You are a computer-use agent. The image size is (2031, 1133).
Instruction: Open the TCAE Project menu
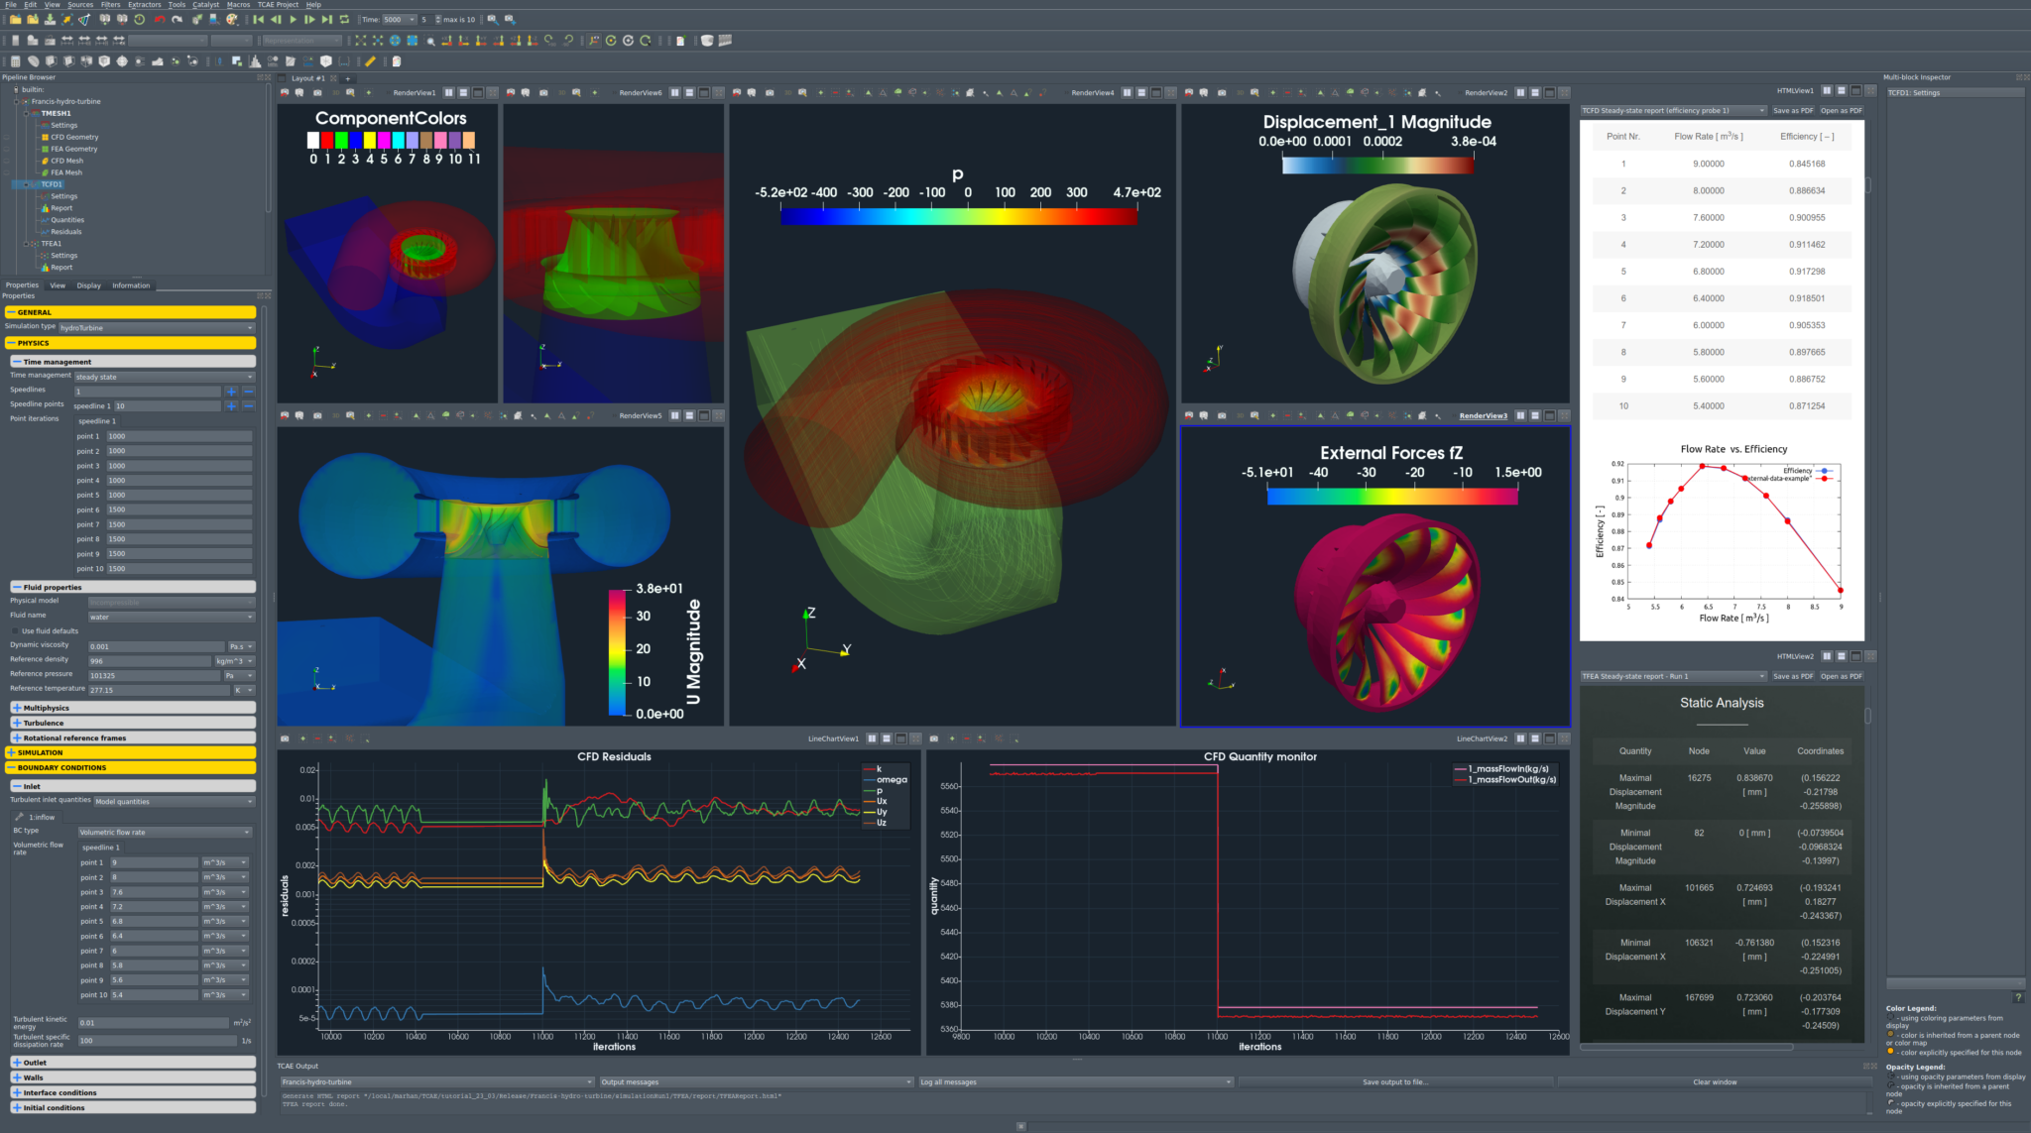click(x=276, y=5)
